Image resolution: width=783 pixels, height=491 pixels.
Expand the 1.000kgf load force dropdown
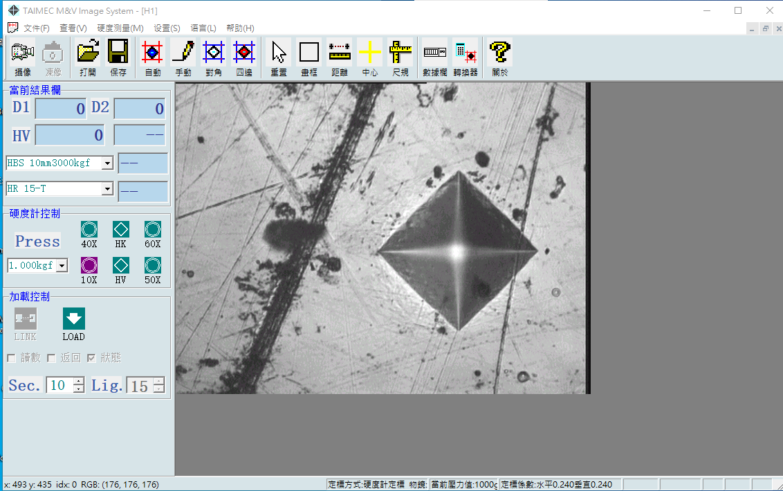point(62,266)
